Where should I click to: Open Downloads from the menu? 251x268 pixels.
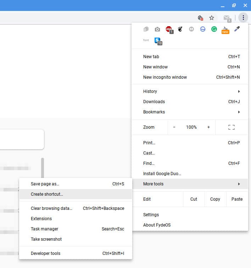190,102
